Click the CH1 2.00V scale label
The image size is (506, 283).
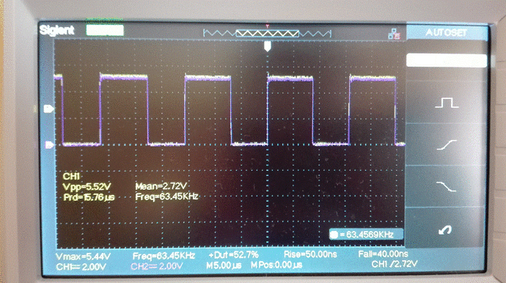click(81, 267)
